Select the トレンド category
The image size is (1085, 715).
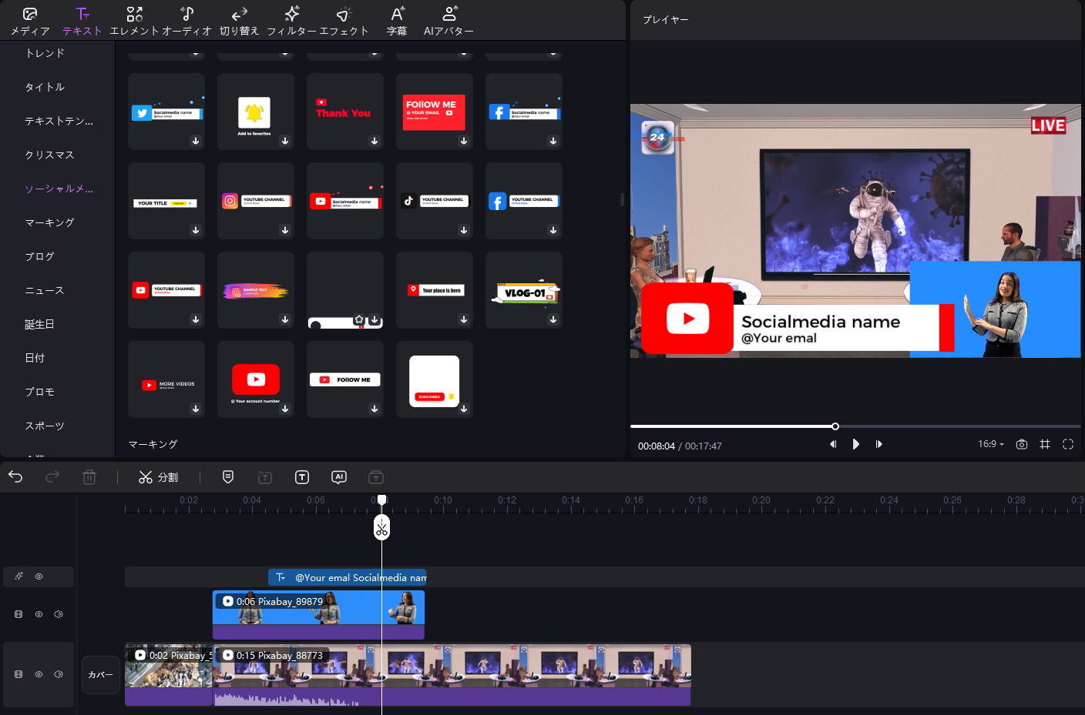(45, 53)
